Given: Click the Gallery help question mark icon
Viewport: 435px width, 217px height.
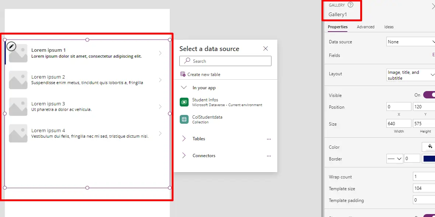Looking at the screenshot, I should 350,5.
